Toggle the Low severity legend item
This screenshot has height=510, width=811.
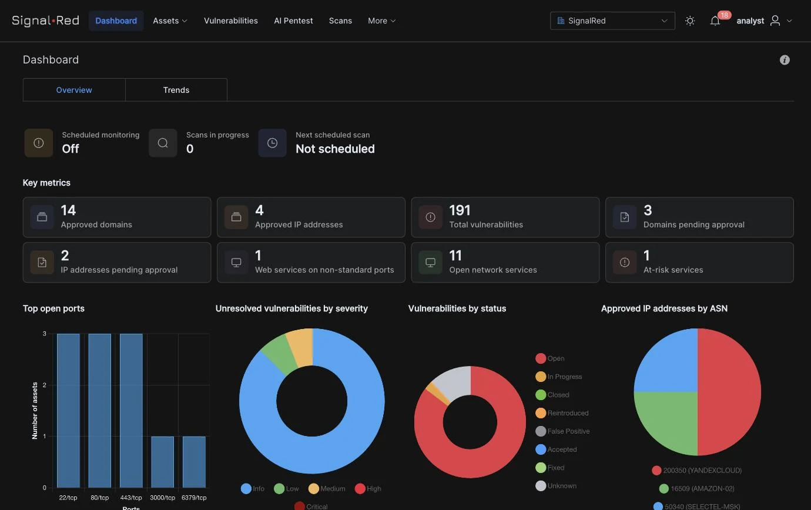coord(286,489)
